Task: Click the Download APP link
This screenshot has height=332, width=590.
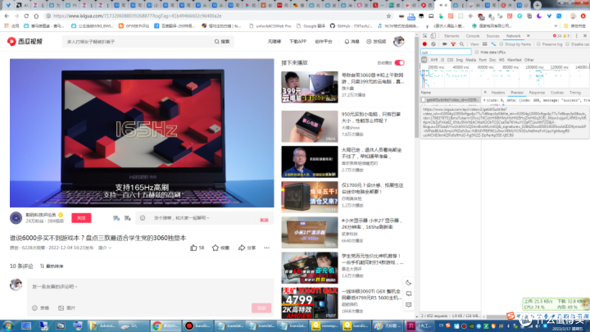Action: click(298, 41)
